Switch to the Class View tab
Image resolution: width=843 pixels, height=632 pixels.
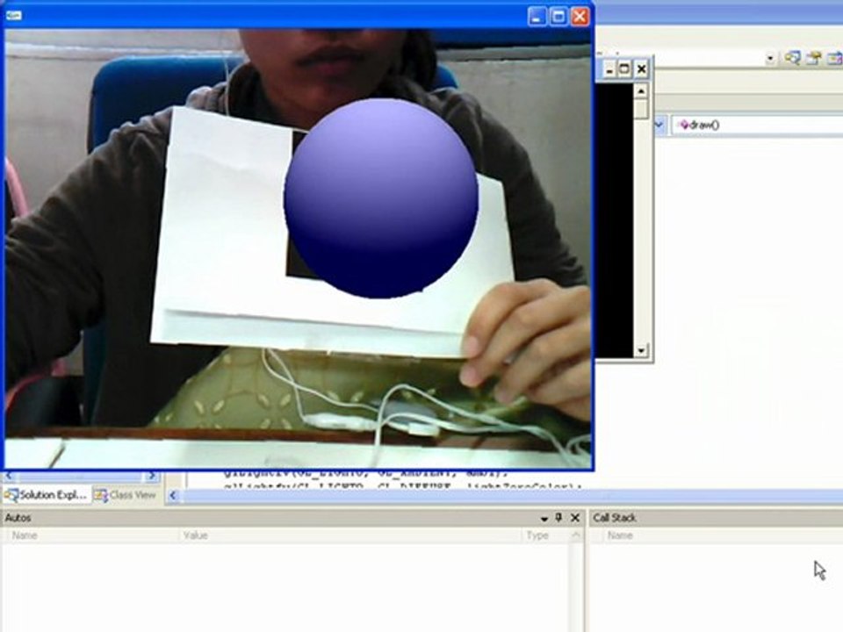point(126,495)
